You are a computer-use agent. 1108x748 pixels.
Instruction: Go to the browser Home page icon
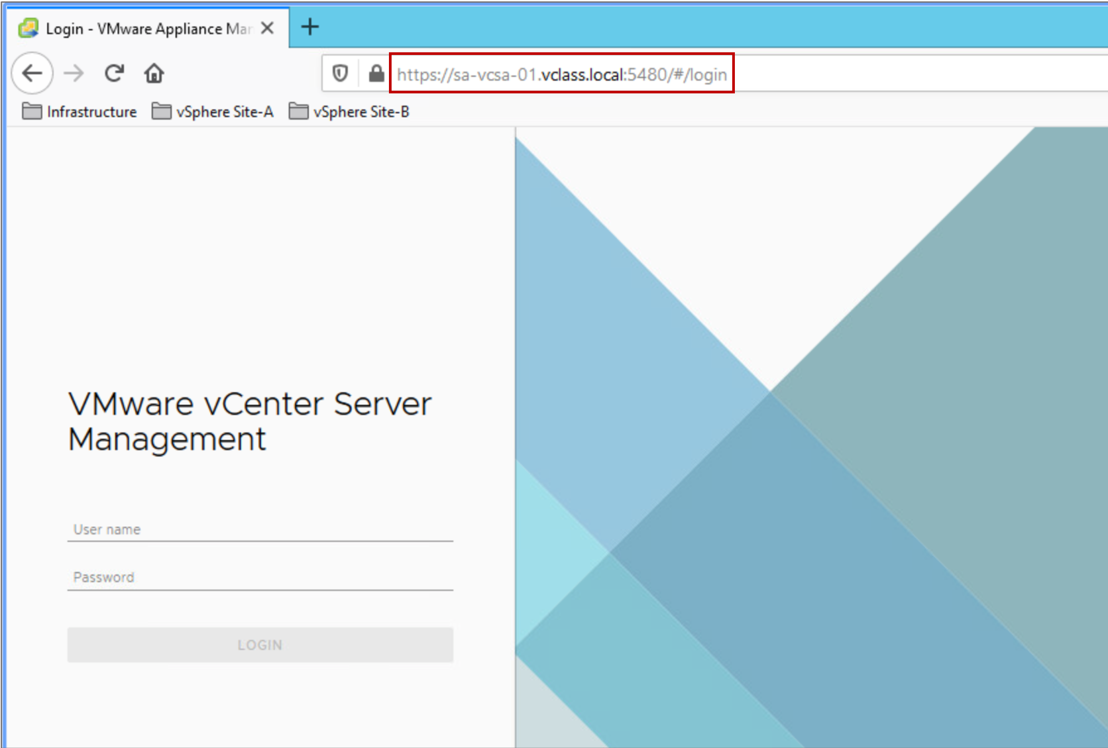154,73
